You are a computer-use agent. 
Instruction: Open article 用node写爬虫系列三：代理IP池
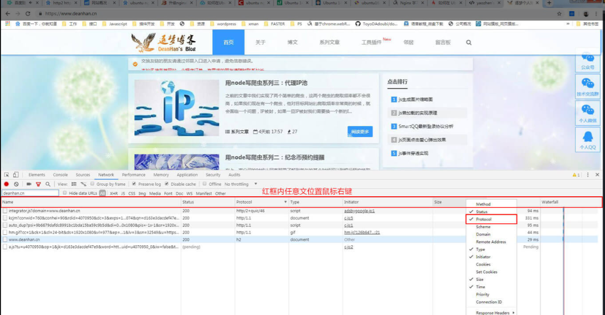point(266,83)
